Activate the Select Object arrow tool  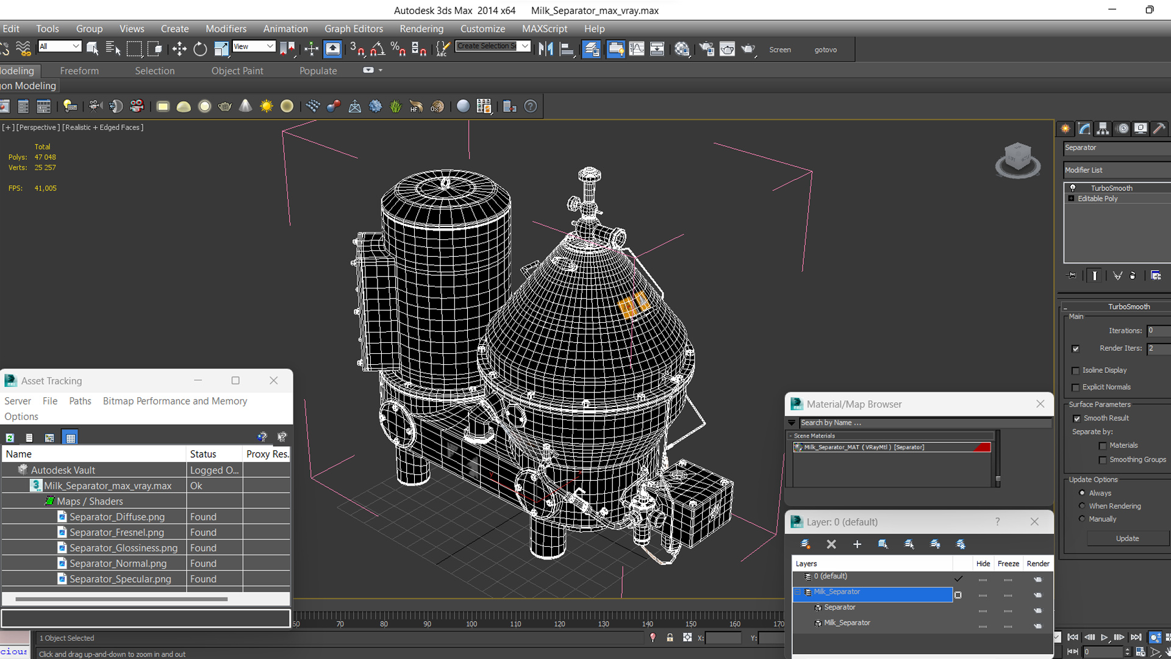[x=93, y=49]
